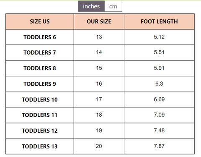Click the foot length 7.09 value
Image resolution: width=201 pixels, height=157 pixels.
point(159,115)
